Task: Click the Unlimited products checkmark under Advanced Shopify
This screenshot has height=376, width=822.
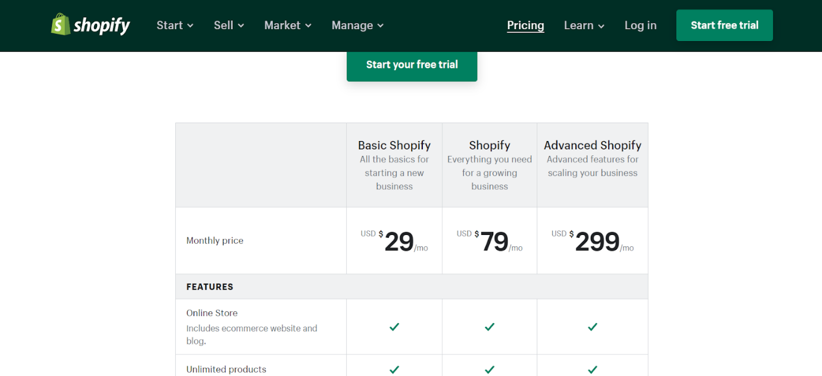Action: click(x=593, y=369)
